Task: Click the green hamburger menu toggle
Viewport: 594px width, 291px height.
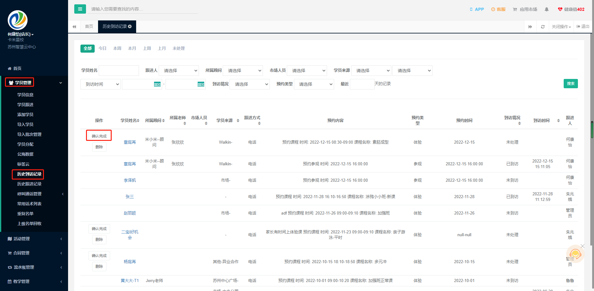Action: [x=80, y=9]
